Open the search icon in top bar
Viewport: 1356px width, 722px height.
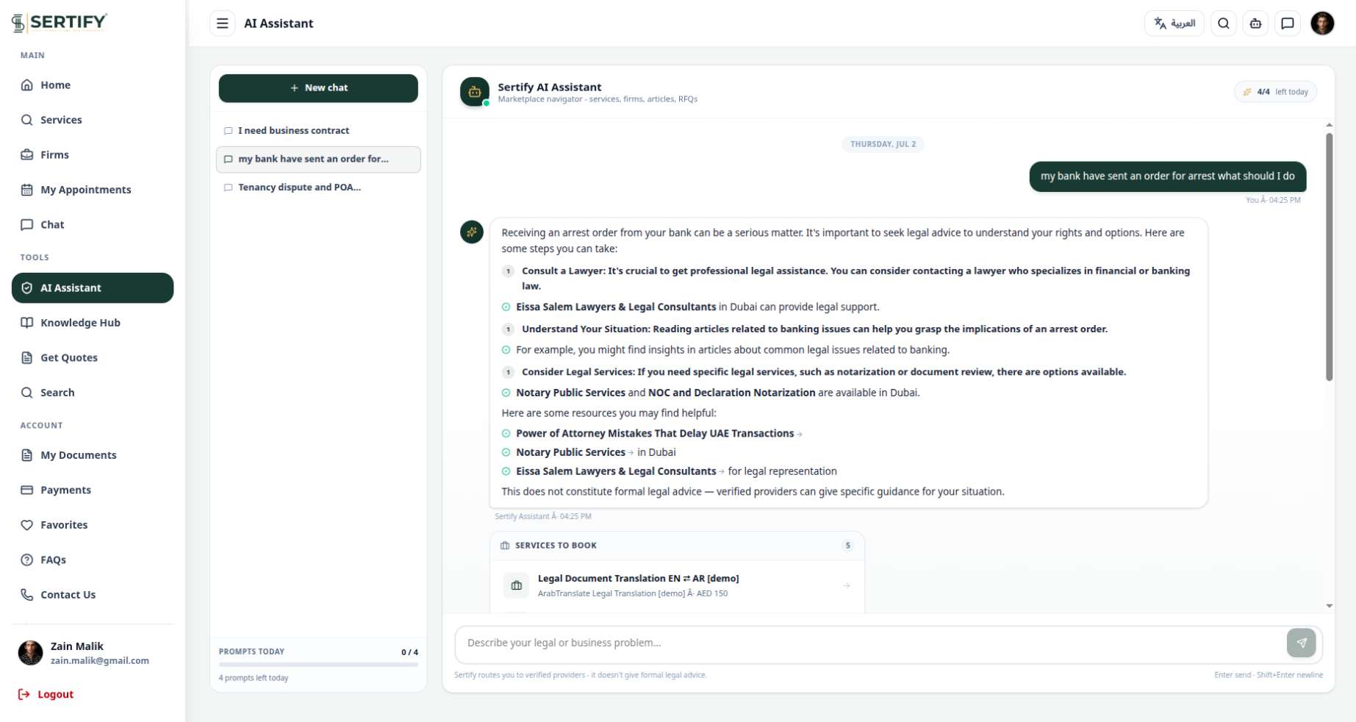[x=1224, y=24]
